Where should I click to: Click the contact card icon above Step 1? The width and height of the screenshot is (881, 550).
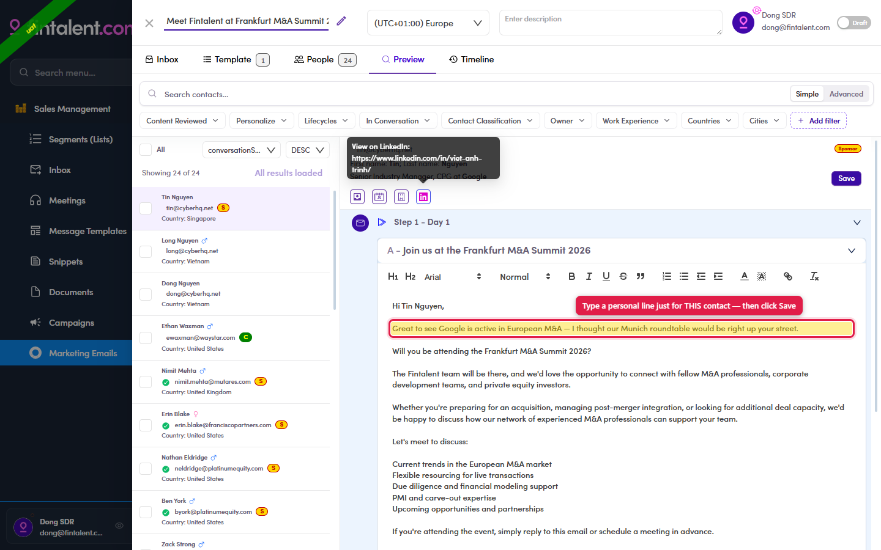[379, 197]
